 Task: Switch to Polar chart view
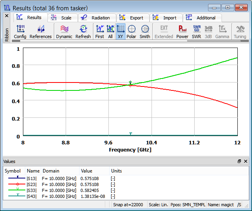131,31
